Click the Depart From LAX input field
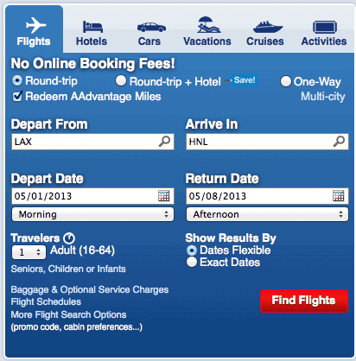The image size is (356, 361). click(x=92, y=142)
